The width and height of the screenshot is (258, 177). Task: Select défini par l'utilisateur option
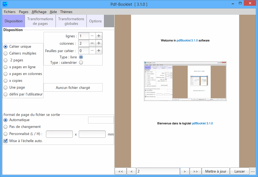pyautogui.click(x=5, y=94)
